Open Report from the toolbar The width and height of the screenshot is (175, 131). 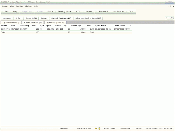point(88,11)
